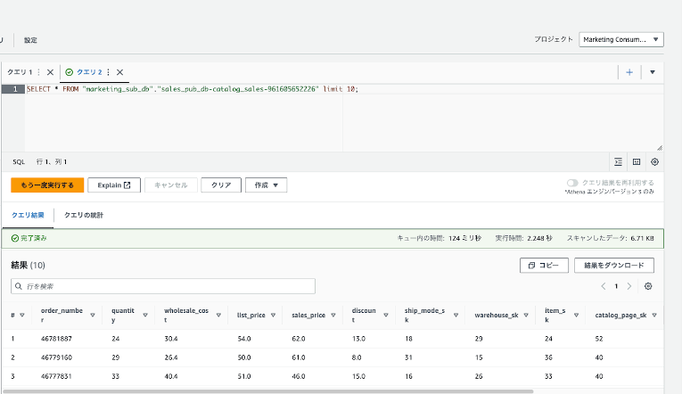This screenshot has height=394, width=682.
Task: Open editor settings gear icon
Action: point(654,161)
